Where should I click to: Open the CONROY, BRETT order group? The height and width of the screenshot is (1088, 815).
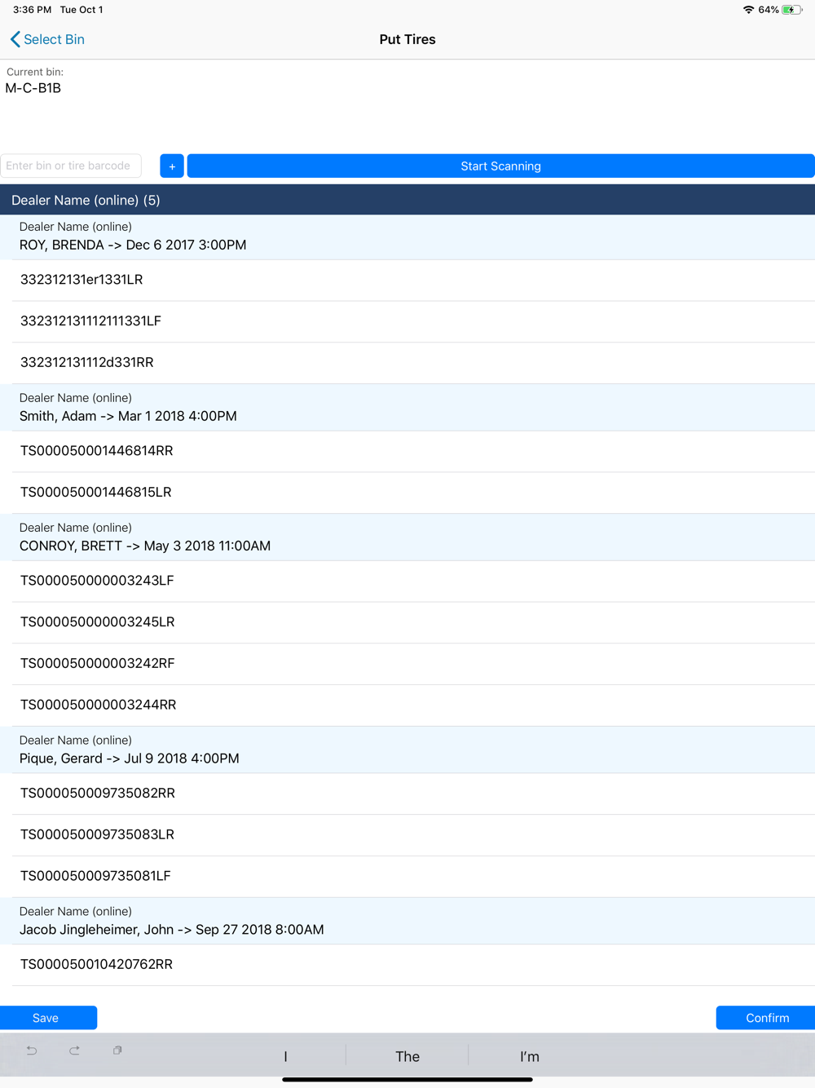pyautogui.click(x=407, y=537)
